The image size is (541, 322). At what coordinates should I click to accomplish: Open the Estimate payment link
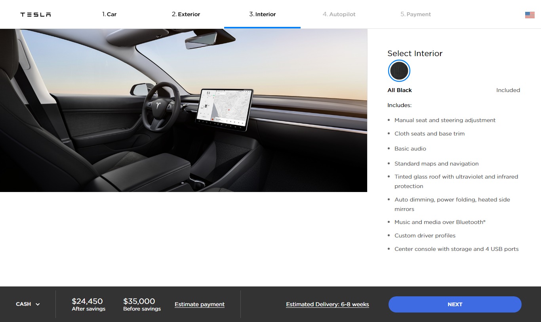click(x=200, y=304)
